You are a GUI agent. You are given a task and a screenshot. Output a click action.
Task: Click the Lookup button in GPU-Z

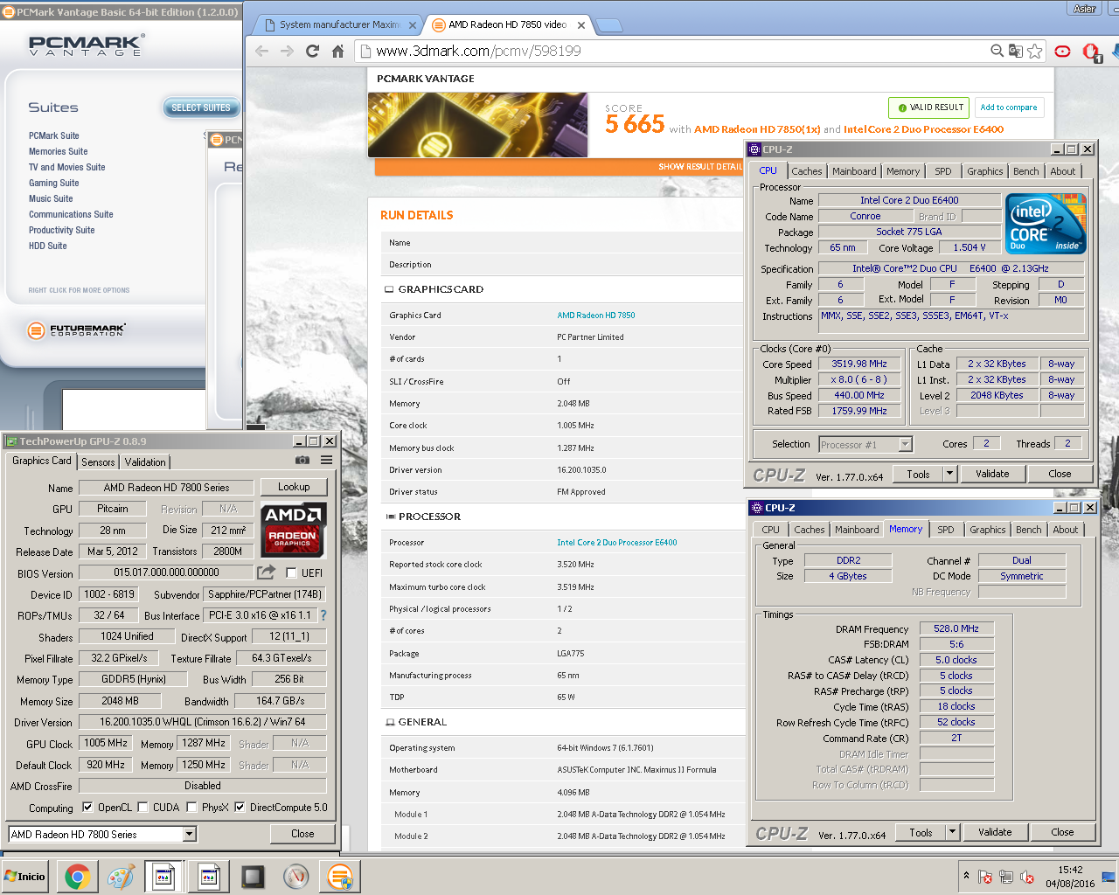tap(294, 487)
